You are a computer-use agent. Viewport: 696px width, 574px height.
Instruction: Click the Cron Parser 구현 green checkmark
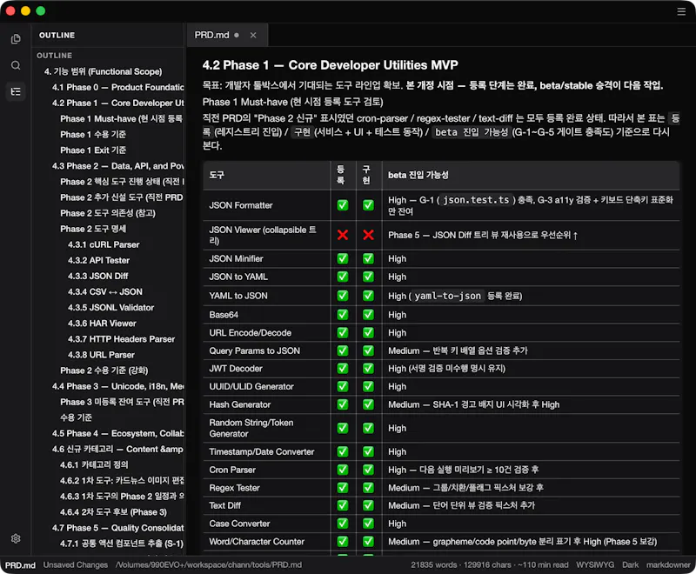coord(368,470)
